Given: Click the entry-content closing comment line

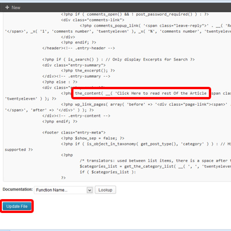Looking at the screenshot, I should [76, 116].
